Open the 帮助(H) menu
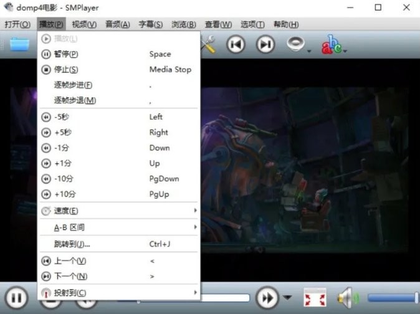Screen dimensions: 420x314 click(286, 24)
